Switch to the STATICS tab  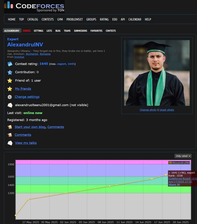pos(27,31)
